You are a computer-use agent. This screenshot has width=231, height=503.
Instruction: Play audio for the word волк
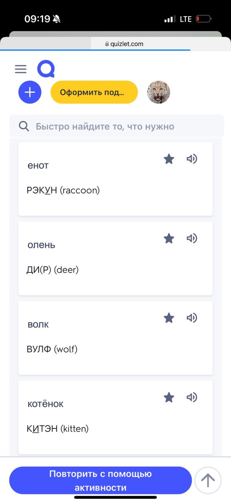click(x=192, y=318)
